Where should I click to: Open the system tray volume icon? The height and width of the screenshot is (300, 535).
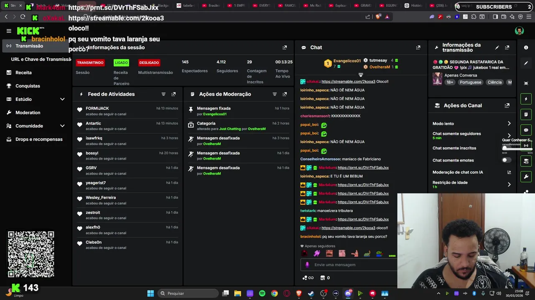498,293
